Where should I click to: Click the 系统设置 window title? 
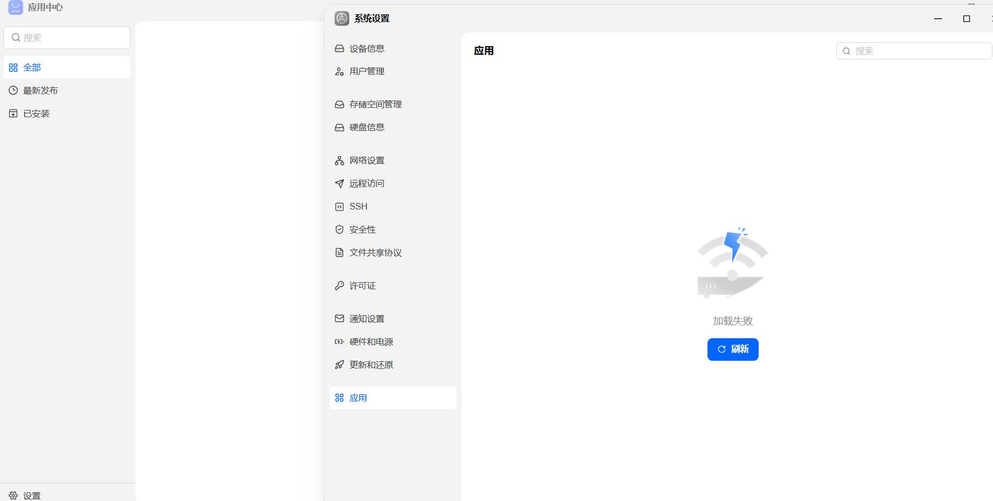tap(372, 18)
